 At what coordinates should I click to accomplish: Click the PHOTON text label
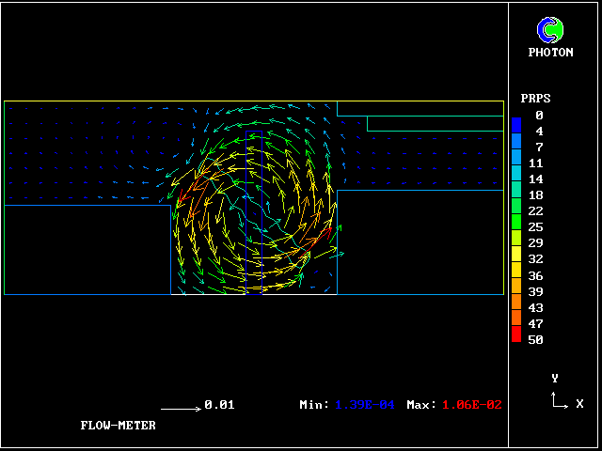[x=550, y=53]
